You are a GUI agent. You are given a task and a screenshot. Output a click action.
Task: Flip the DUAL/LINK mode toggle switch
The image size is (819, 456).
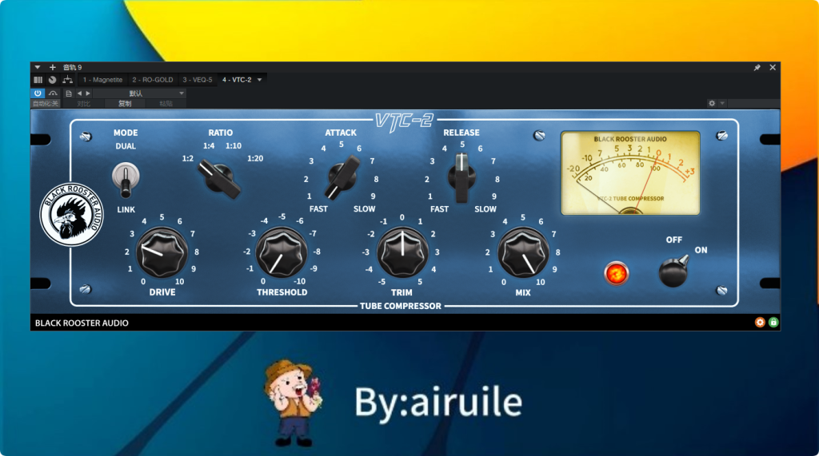(126, 180)
